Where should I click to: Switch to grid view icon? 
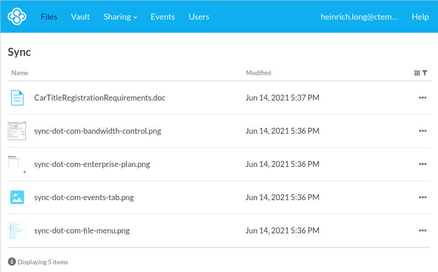pos(417,73)
